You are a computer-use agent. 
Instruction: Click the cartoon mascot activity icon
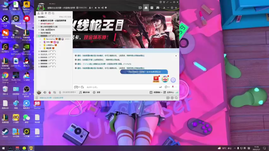pyautogui.click(x=165, y=79)
